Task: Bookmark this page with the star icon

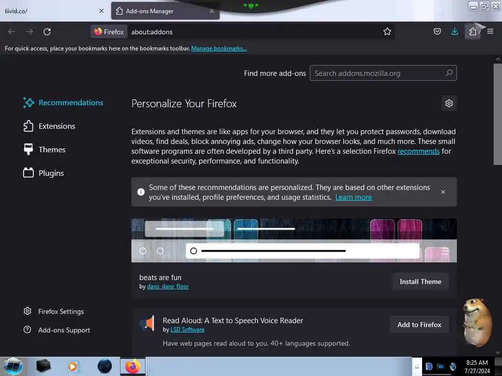Action: tap(387, 31)
